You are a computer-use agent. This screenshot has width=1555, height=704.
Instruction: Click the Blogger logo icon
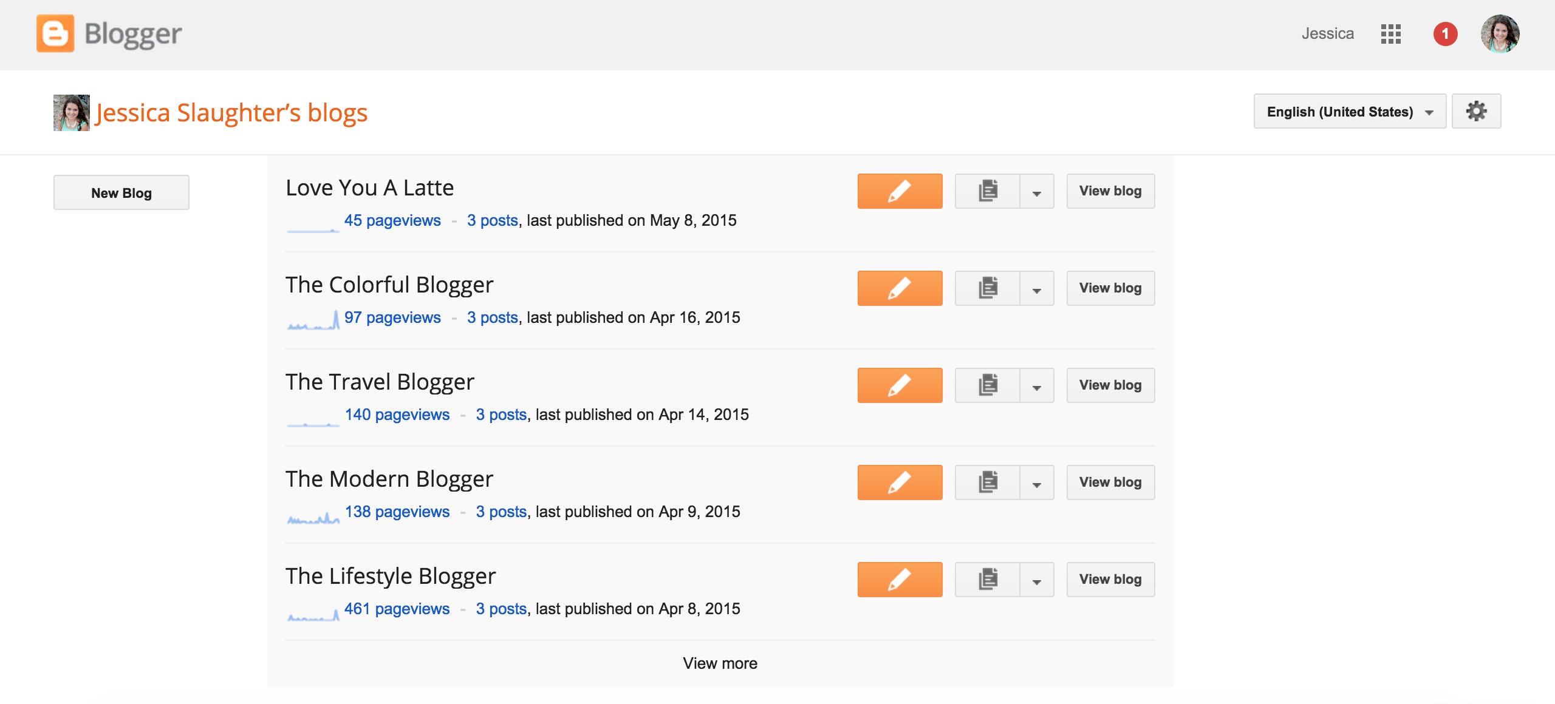[55, 33]
